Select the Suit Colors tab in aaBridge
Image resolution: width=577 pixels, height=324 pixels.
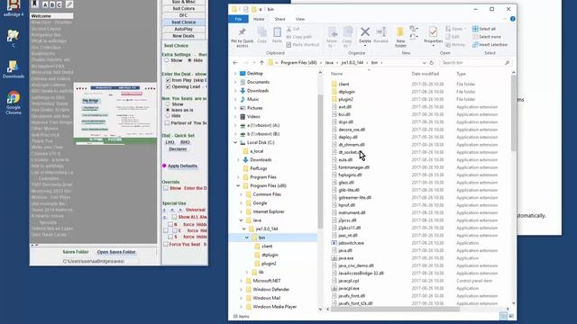coord(184,8)
